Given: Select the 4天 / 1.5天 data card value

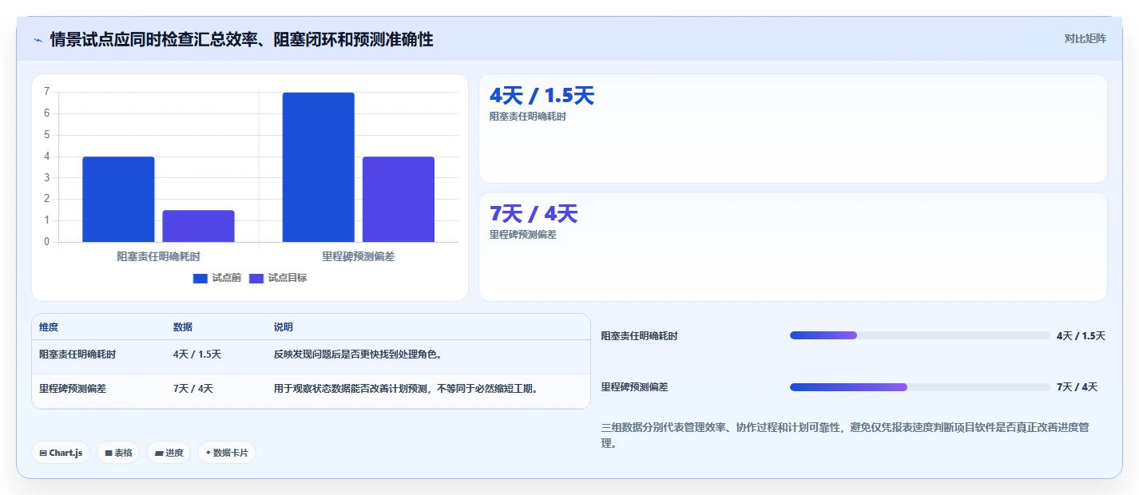Looking at the screenshot, I should pos(542,96).
